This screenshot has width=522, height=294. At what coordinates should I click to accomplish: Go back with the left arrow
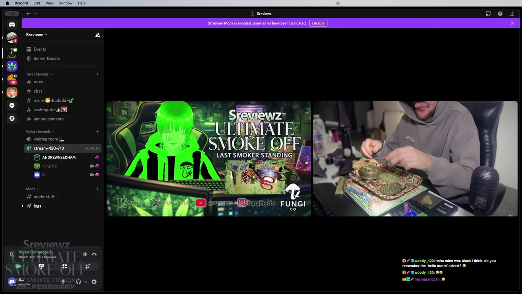pyautogui.click(x=29, y=13)
